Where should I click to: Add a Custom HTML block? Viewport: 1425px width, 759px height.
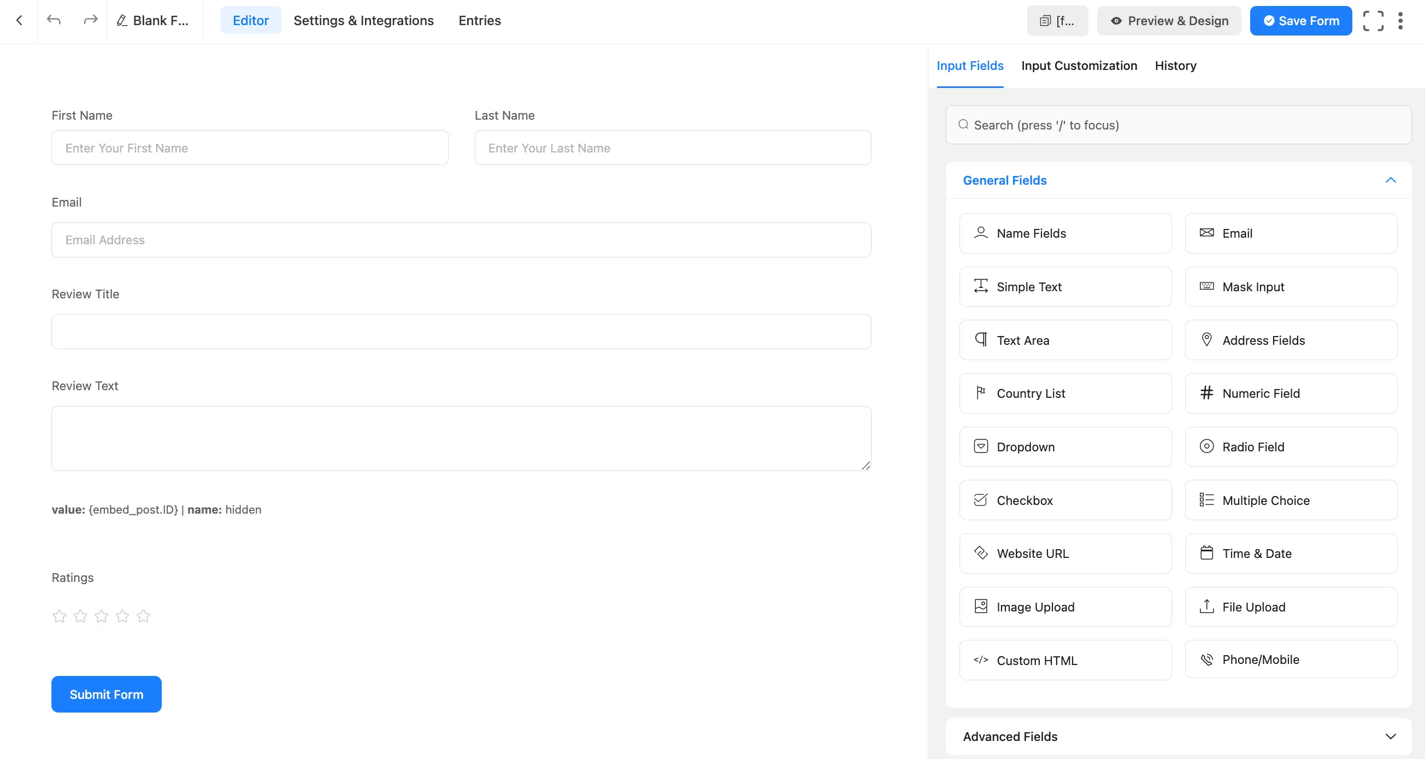[x=1065, y=660]
